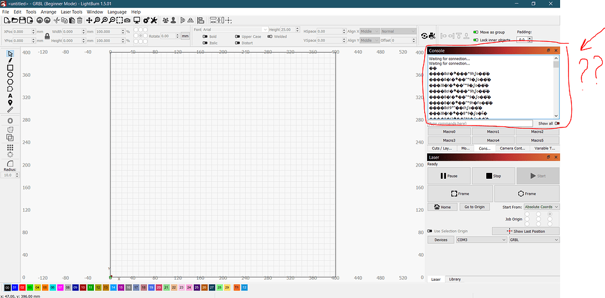
Task: Open the Laser Tools menu
Action: pyautogui.click(x=71, y=12)
